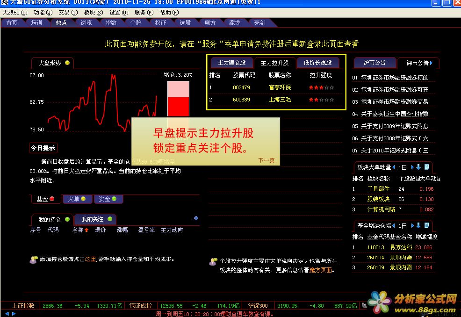The height and width of the screenshot is (317, 461).
Task: Click stock name 富春环保
Action: click(x=280, y=87)
